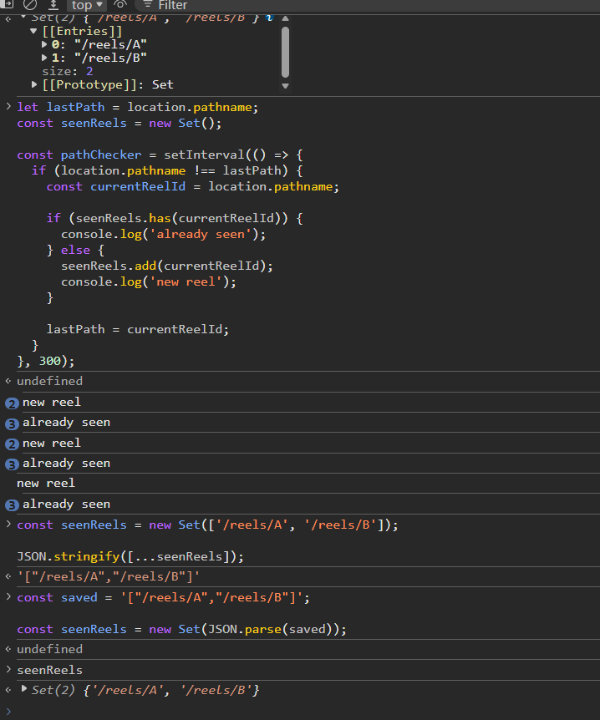600x720 pixels.
Task: Click the 'else {' code line
Action: [x=75, y=250]
